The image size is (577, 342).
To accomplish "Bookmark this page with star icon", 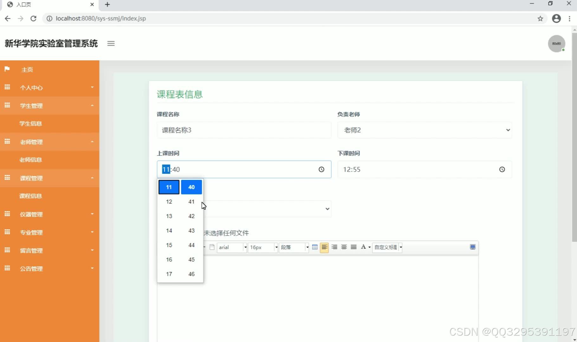I will coord(540,18).
